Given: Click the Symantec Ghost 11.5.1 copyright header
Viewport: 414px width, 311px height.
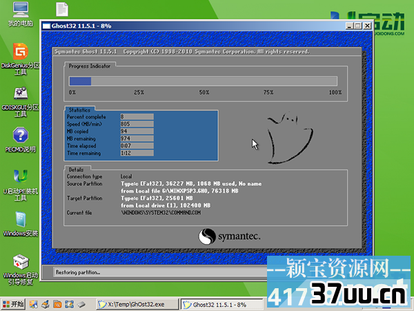Looking at the screenshot, I should [182, 52].
